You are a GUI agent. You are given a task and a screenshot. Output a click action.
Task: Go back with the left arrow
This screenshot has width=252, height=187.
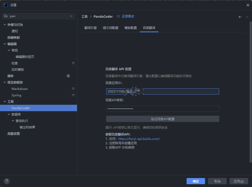[x=240, y=17]
